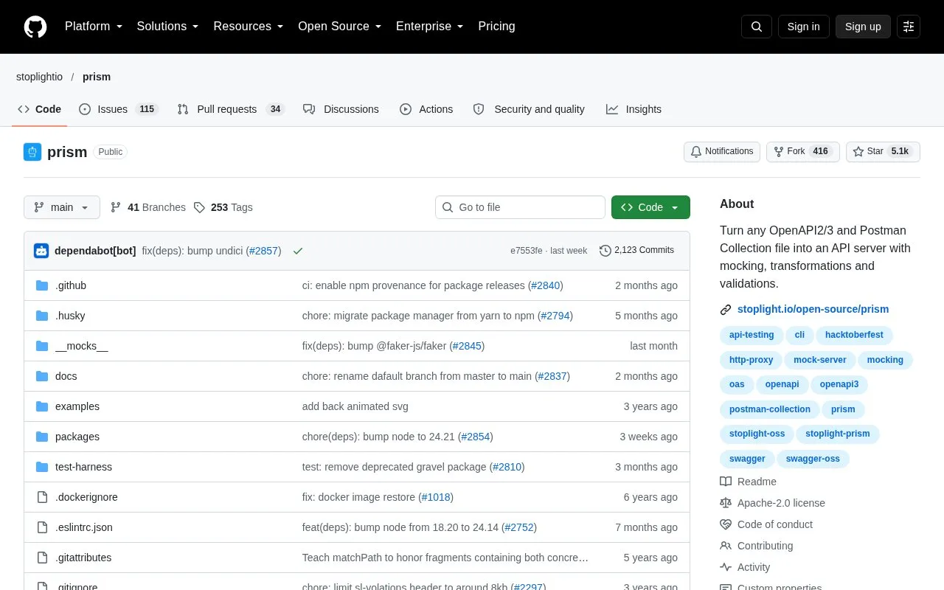Open the search magnifier icon button
Image resolution: width=944 pixels, height=590 pixels.
tap(757, 27)
